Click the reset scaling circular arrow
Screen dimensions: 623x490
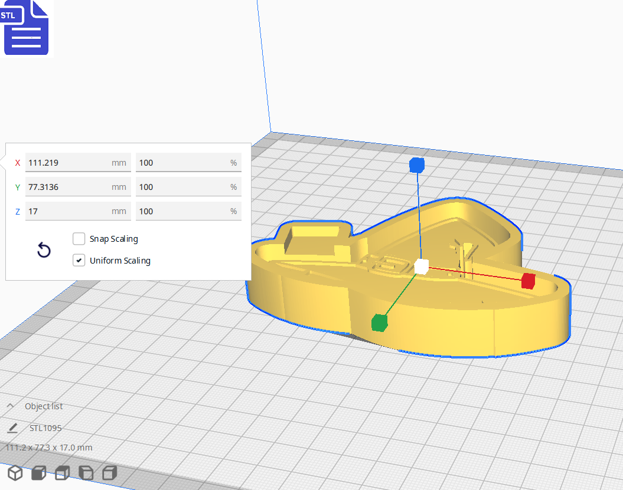coord(44,250)
